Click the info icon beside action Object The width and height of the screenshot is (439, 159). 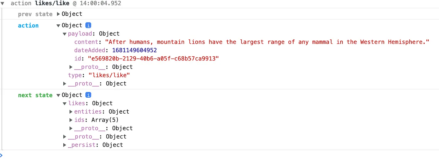[x=88, y=25]
